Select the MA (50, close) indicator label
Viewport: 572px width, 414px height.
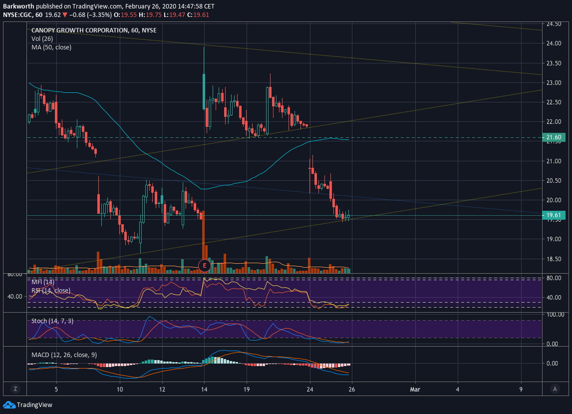click(x=51, y=47)
